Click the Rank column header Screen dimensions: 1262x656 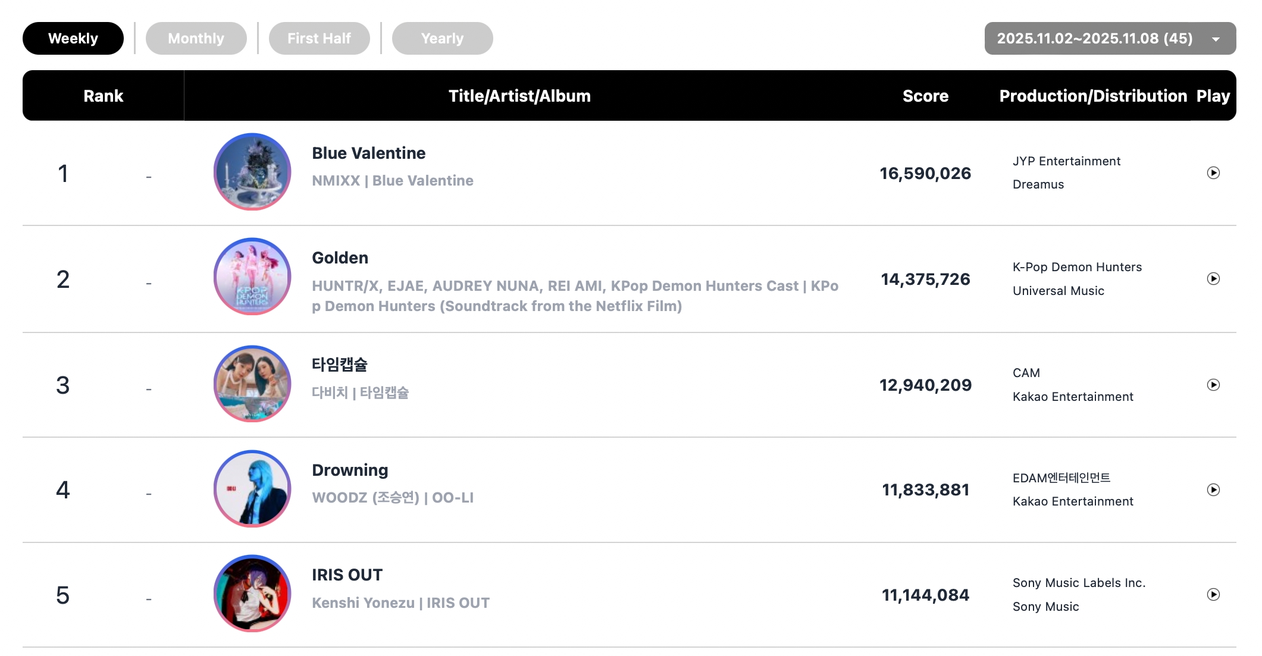tap(103, 96)
